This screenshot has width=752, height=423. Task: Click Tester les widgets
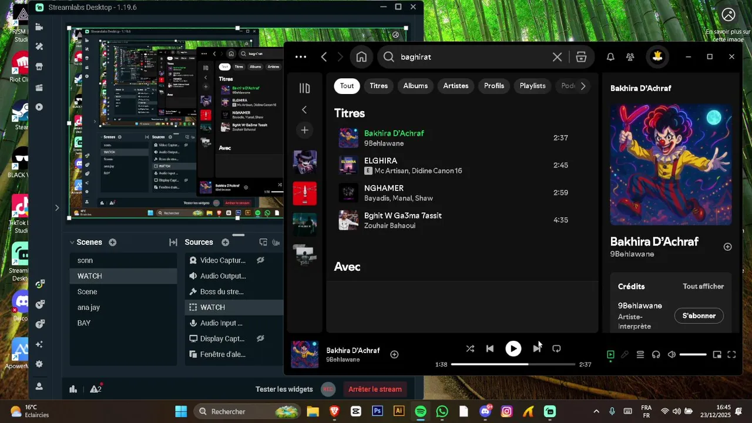click(x=284, y=389)
